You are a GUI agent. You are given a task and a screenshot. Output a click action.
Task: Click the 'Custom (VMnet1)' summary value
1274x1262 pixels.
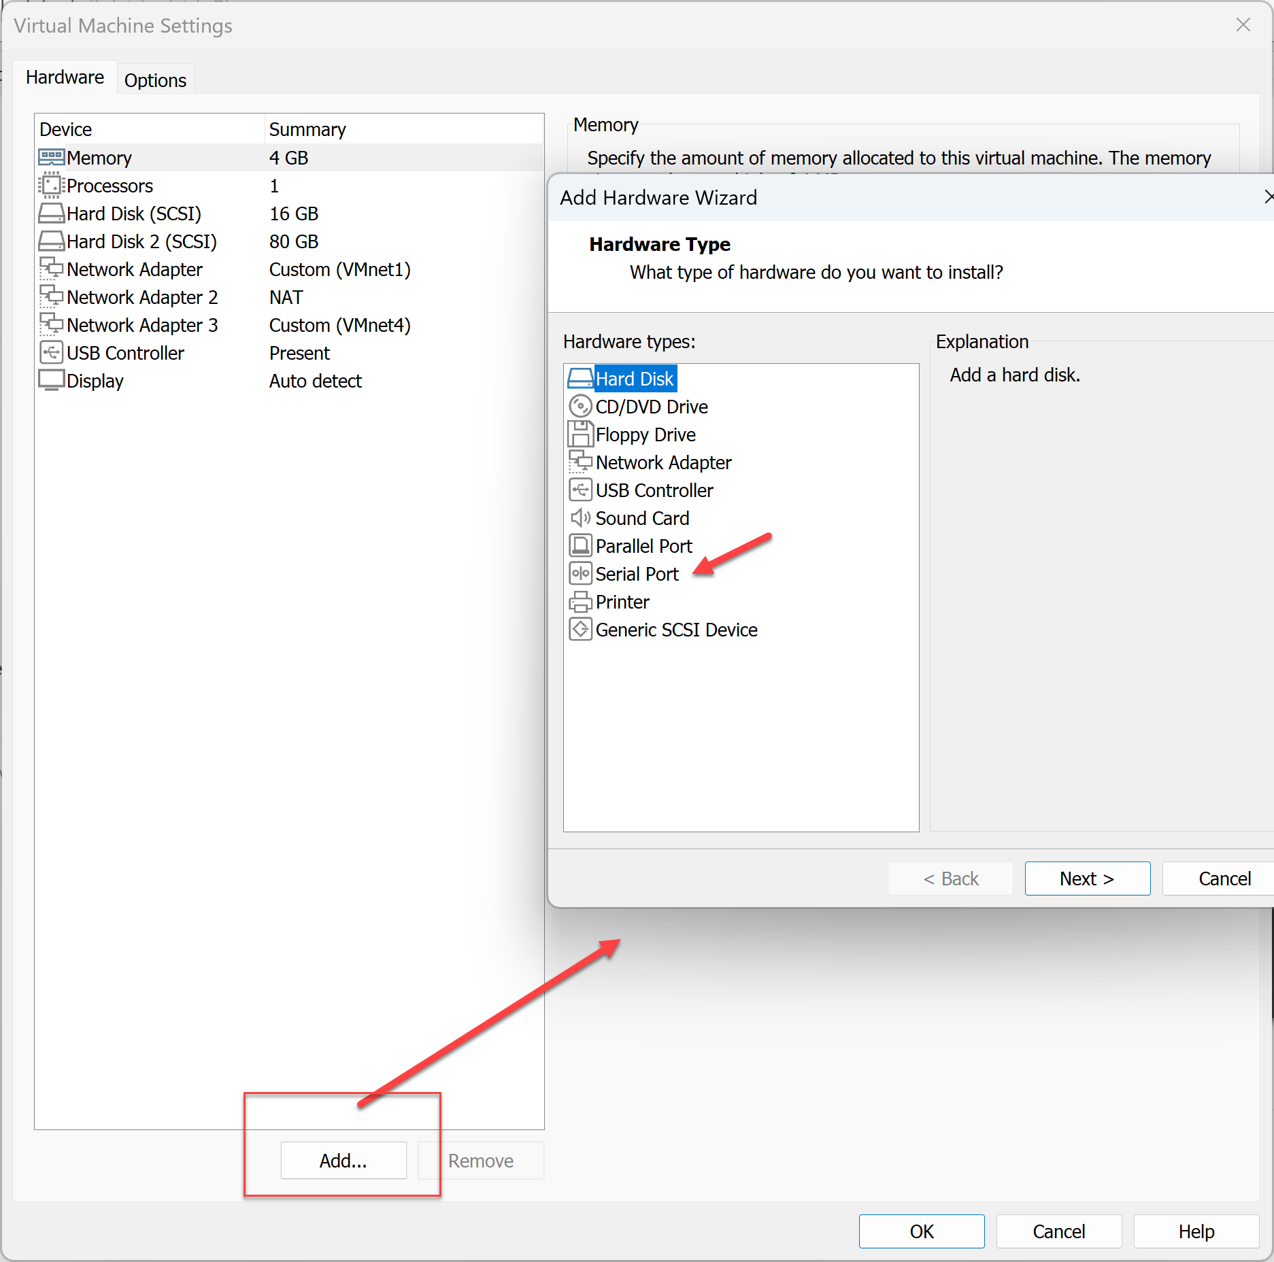pyautogui.click(x=340, y=269)
